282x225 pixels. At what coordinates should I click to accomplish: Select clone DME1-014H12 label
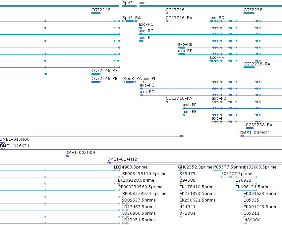point(122,159)
